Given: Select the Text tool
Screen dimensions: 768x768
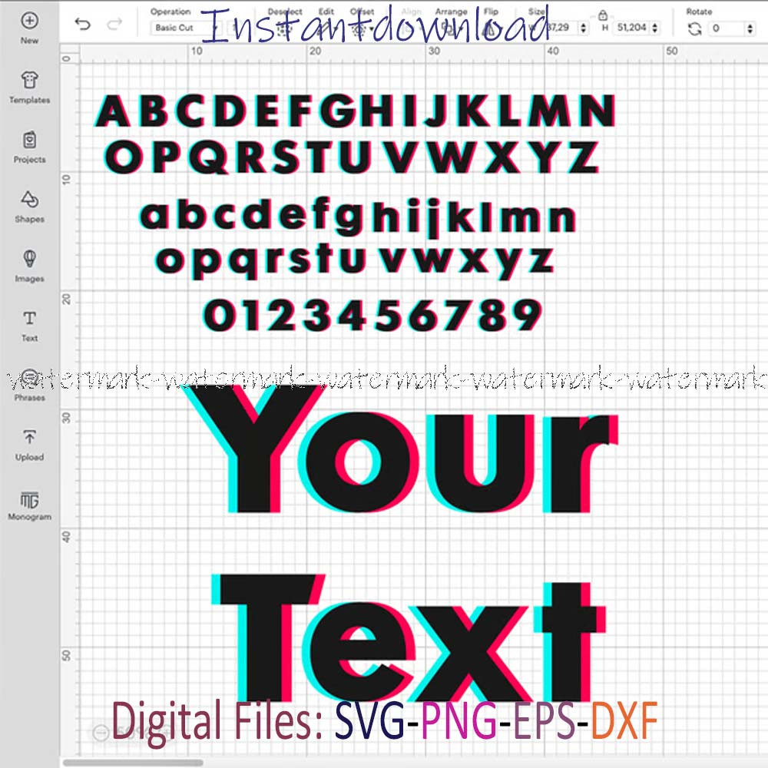Looking at the screenshot, I should pos(29,321).
